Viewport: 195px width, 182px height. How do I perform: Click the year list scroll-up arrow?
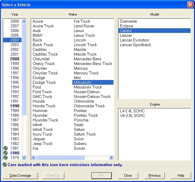tap(24, 21)
